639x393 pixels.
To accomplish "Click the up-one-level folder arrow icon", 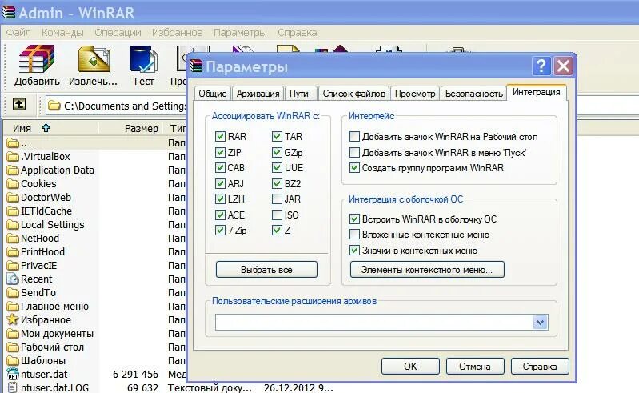I will click(x=18, y=105).
